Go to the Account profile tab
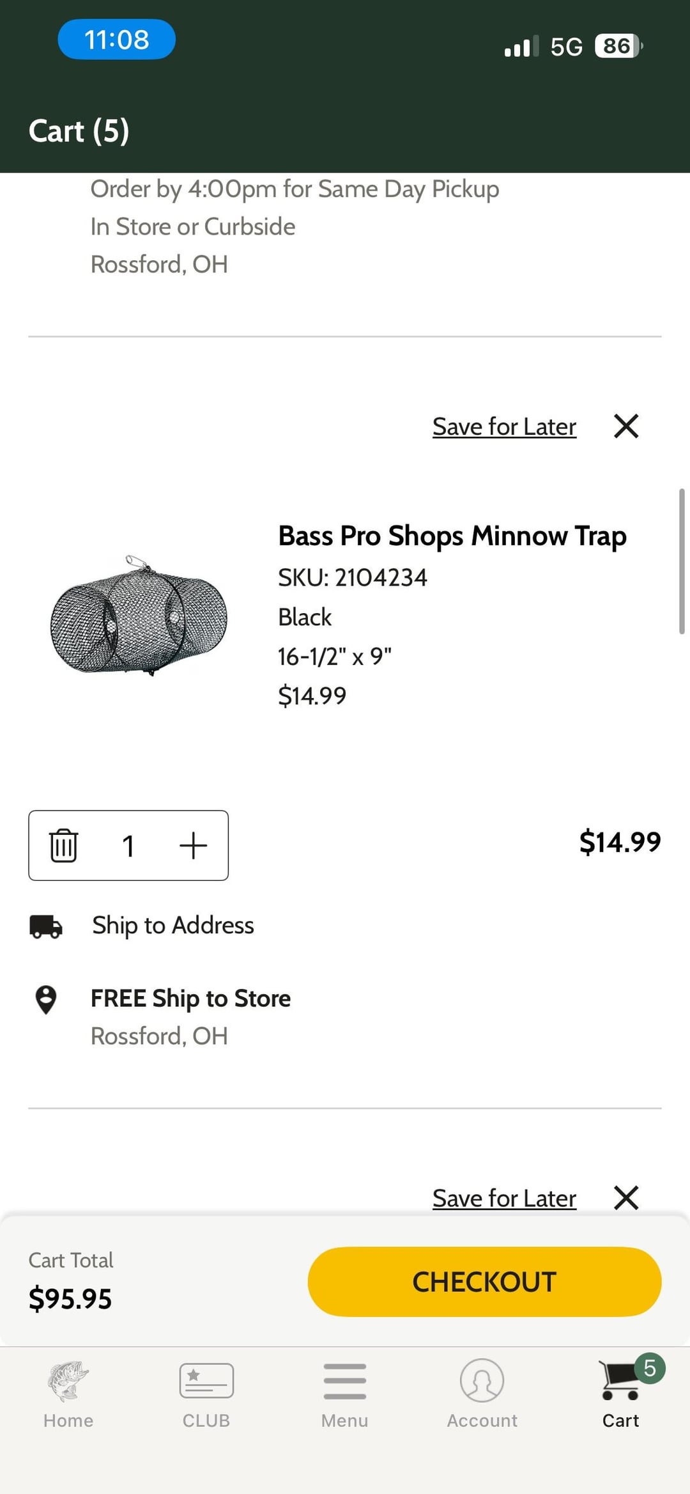The width and height of the screenshot is (690, 1494). pyautogui.click(x=482, y=1395)
